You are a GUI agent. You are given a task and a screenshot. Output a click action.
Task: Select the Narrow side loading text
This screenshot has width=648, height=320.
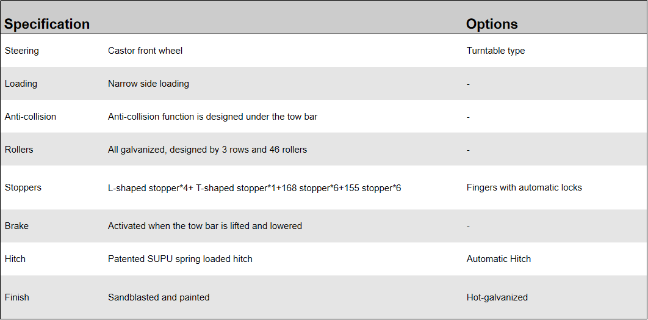tap(148, 84)
